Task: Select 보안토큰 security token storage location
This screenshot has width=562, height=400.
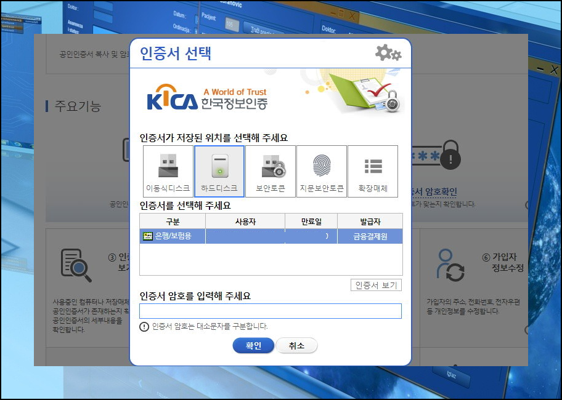Action: pyautogui.click(x=271, y=171)
